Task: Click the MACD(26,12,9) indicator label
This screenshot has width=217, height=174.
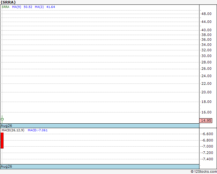Action: point(13,130)
